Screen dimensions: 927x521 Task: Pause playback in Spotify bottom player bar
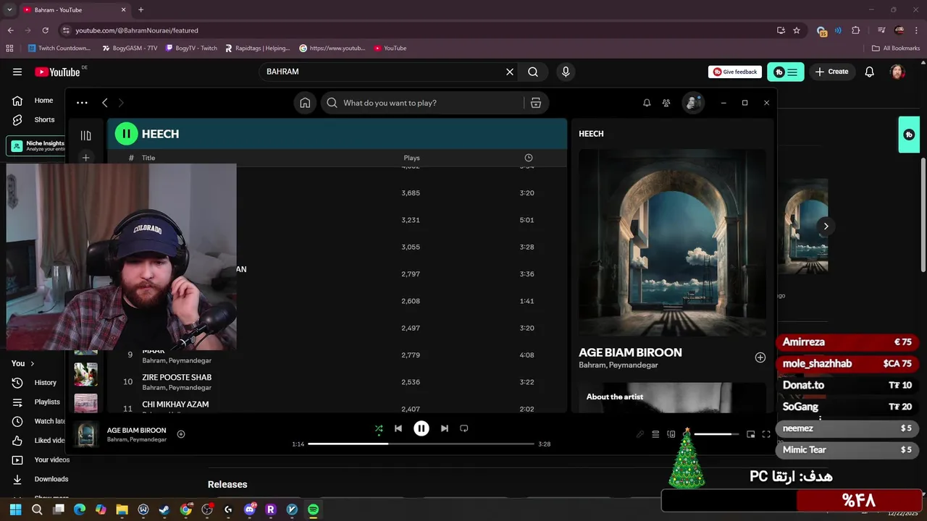tap(421, 428)
